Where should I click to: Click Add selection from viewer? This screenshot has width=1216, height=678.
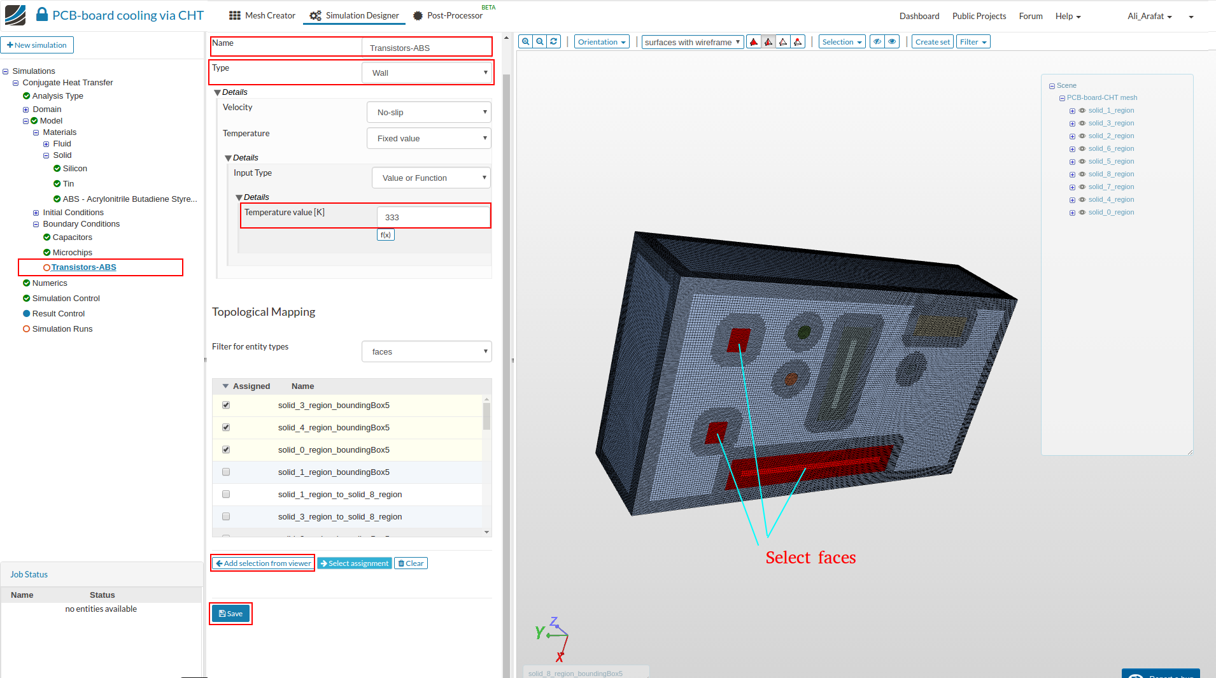pos(264,563)
